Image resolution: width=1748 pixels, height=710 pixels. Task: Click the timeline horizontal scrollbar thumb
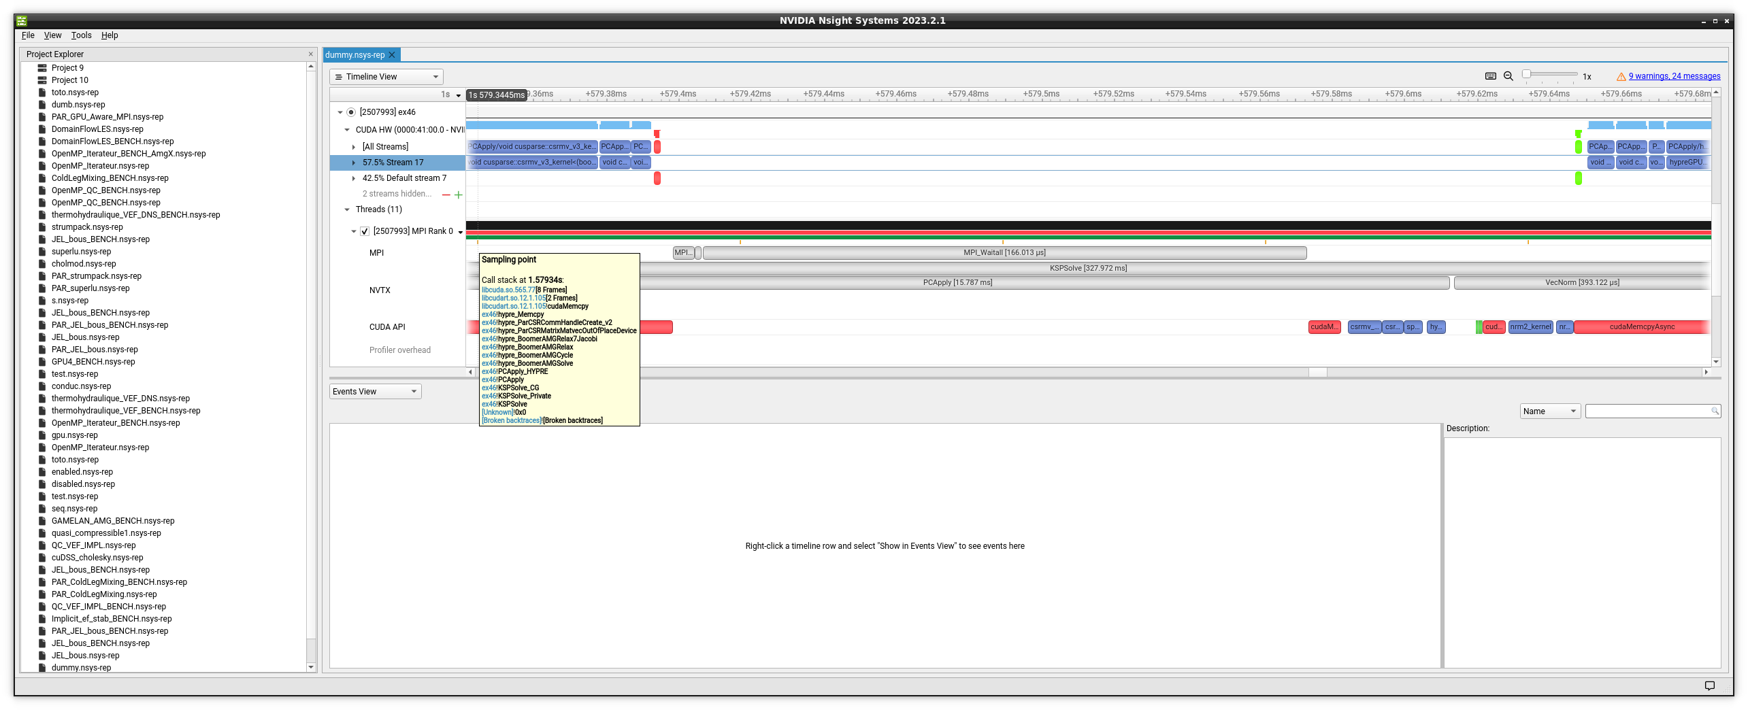click(x=1318, y=372)
